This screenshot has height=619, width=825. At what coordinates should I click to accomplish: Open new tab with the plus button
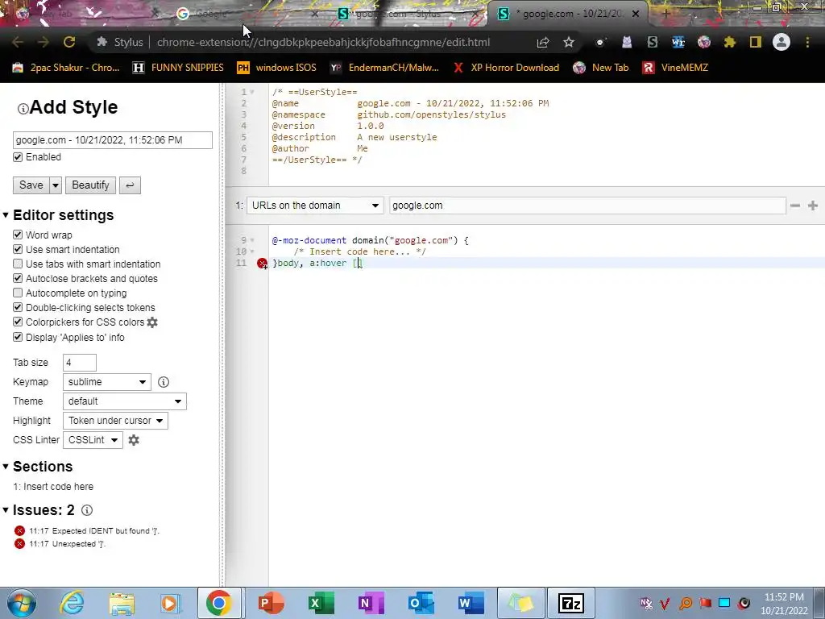coord(665,14)
